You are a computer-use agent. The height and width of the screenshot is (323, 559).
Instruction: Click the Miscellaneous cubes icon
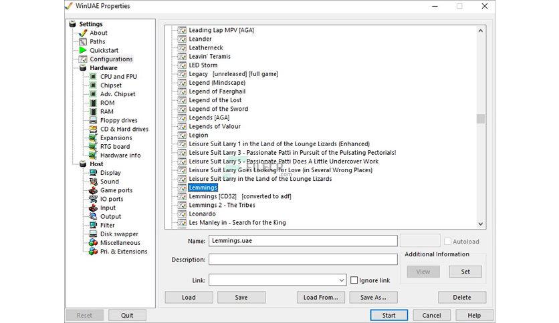(x=93, y=243)
